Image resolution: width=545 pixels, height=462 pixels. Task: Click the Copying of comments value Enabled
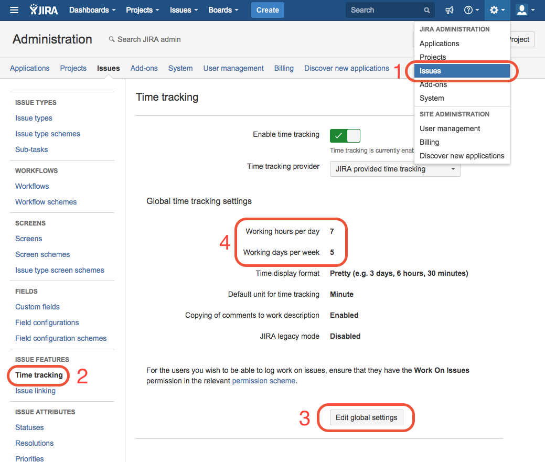344,315
